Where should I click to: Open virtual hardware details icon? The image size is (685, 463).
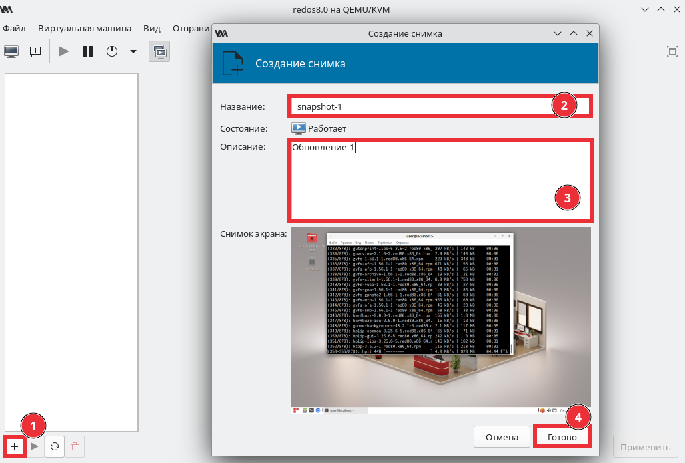[x=35, y=51]
